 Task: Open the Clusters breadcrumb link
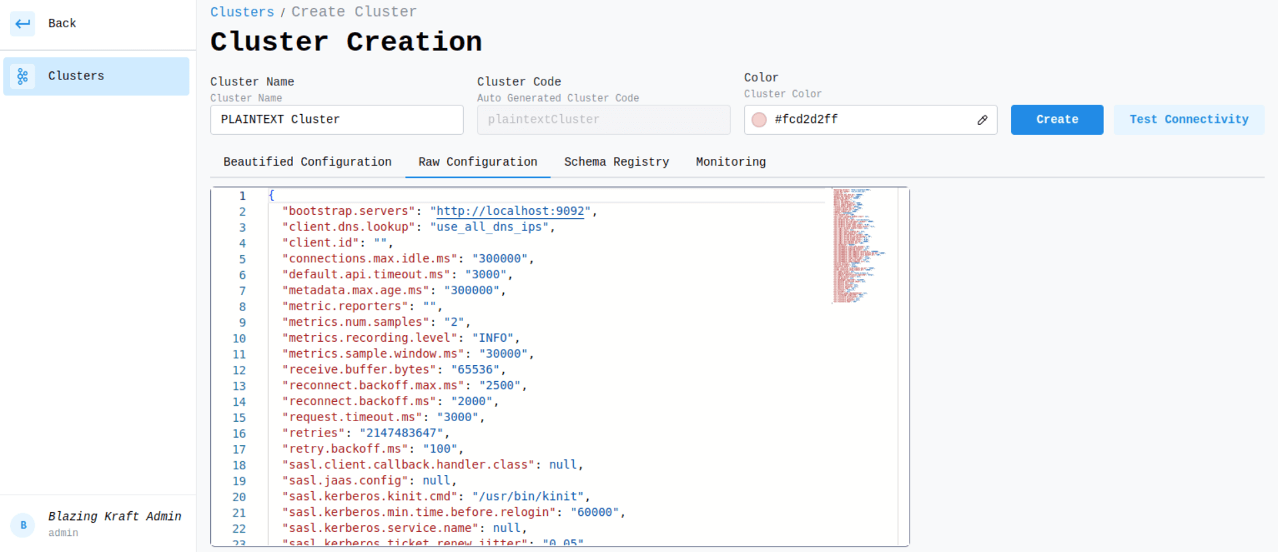(242, 12)
